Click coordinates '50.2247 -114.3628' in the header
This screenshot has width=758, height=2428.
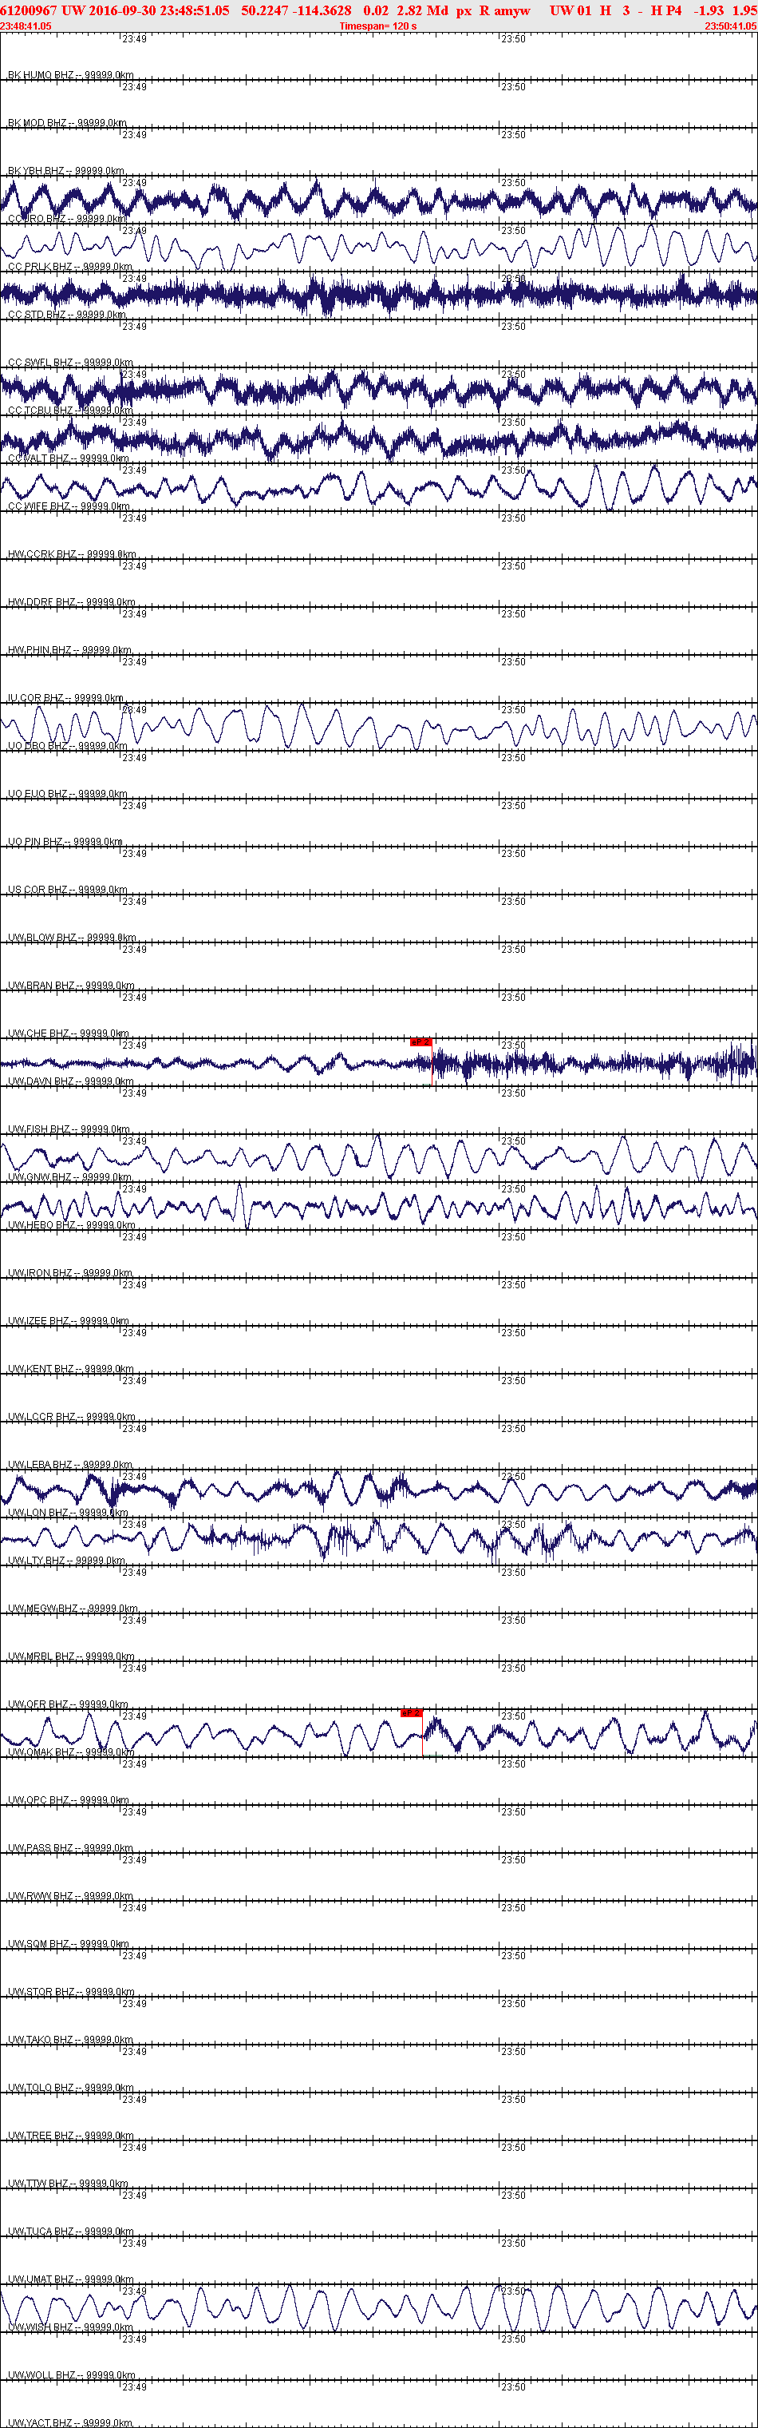coord(297,10)
